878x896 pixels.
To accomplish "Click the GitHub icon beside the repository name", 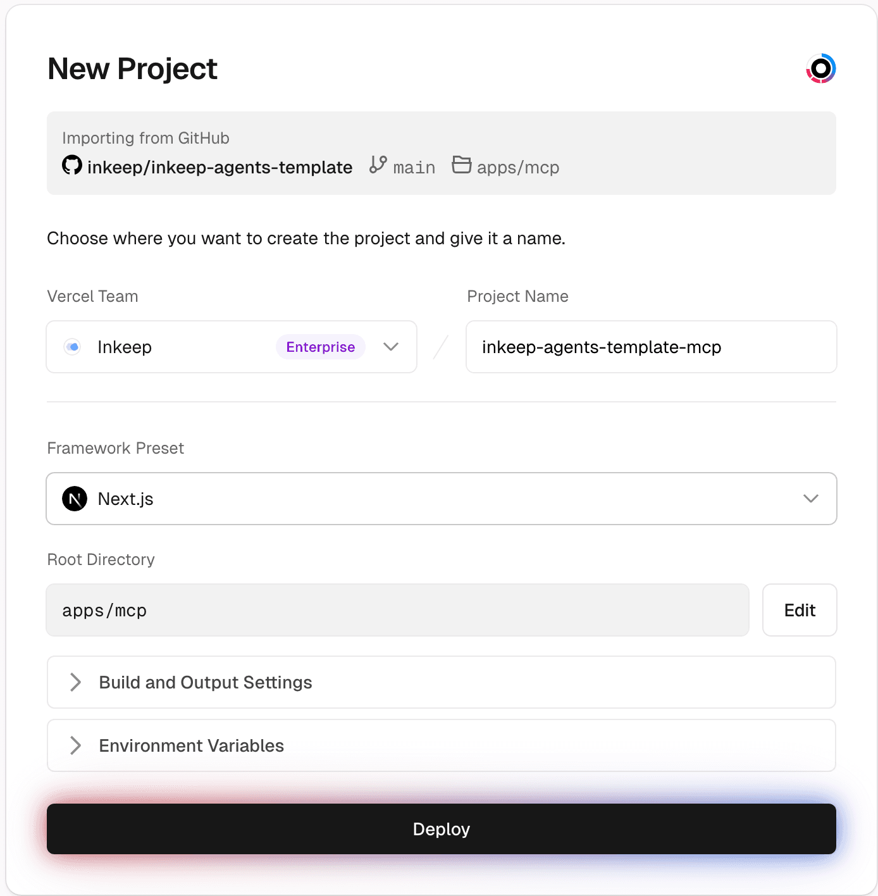I will point(72,166).
